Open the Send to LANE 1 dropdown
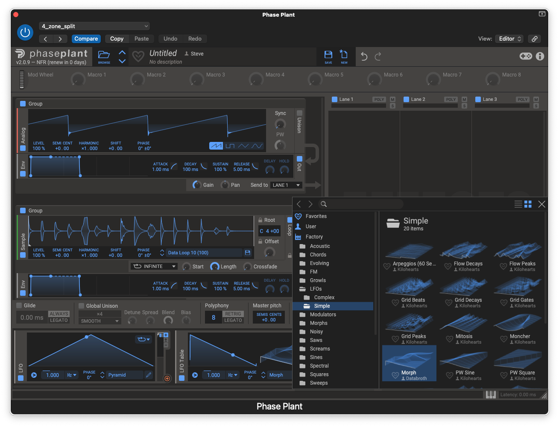The height and width of the screenshot is (427, 559). point(286,185)
